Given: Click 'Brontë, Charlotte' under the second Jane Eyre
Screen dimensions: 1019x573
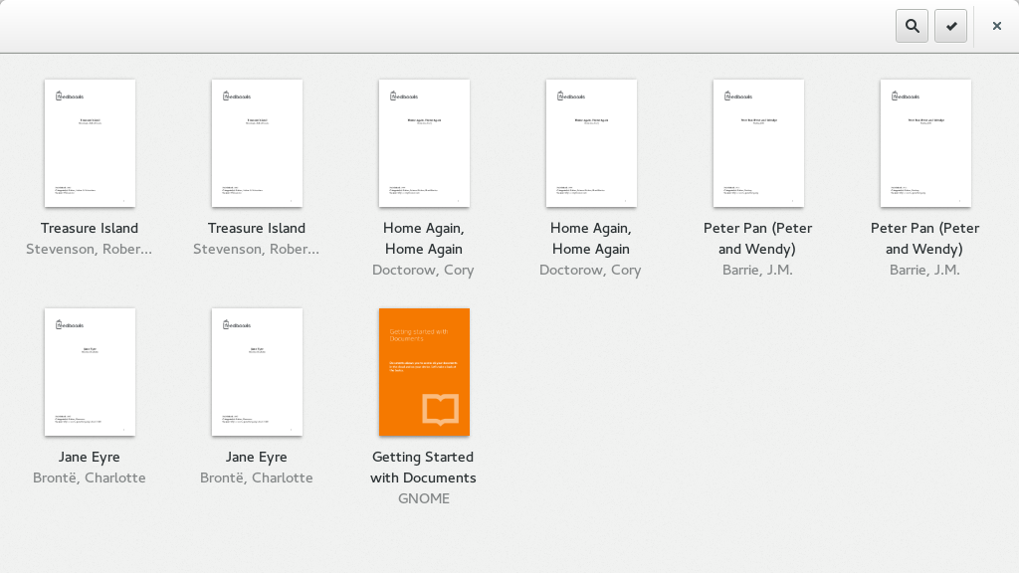Looking at the screenshot, I should click(257, 477).
